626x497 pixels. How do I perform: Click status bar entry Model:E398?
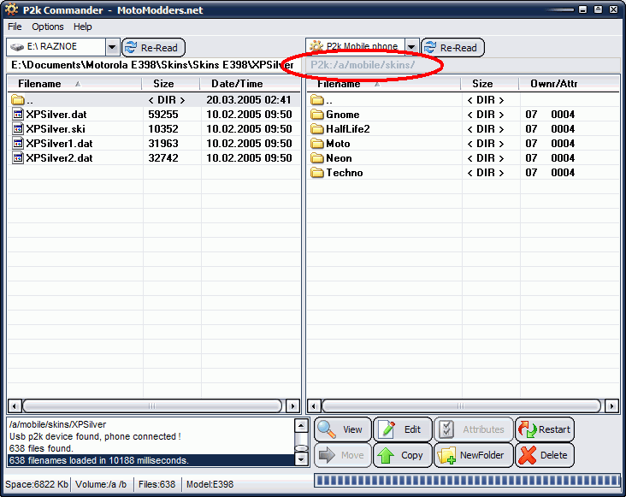[x=210, y=484]
